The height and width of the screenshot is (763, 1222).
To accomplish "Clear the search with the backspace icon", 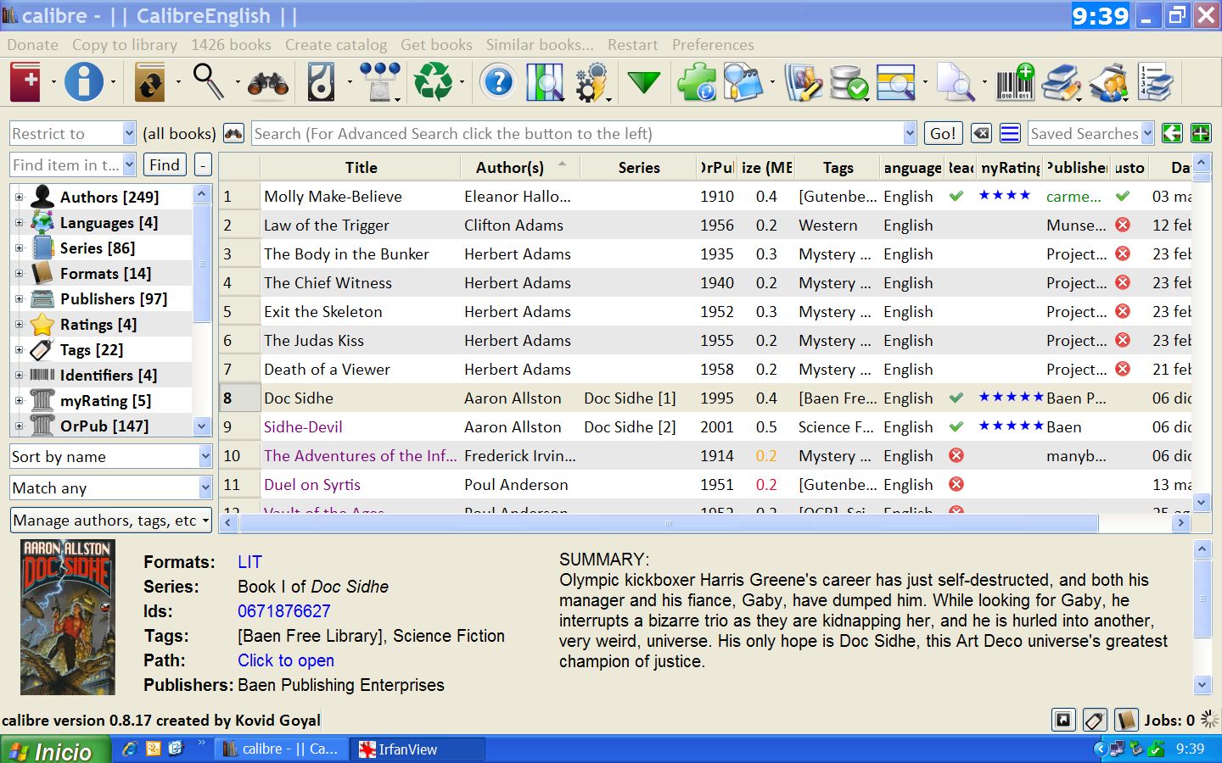I will 981,133.
